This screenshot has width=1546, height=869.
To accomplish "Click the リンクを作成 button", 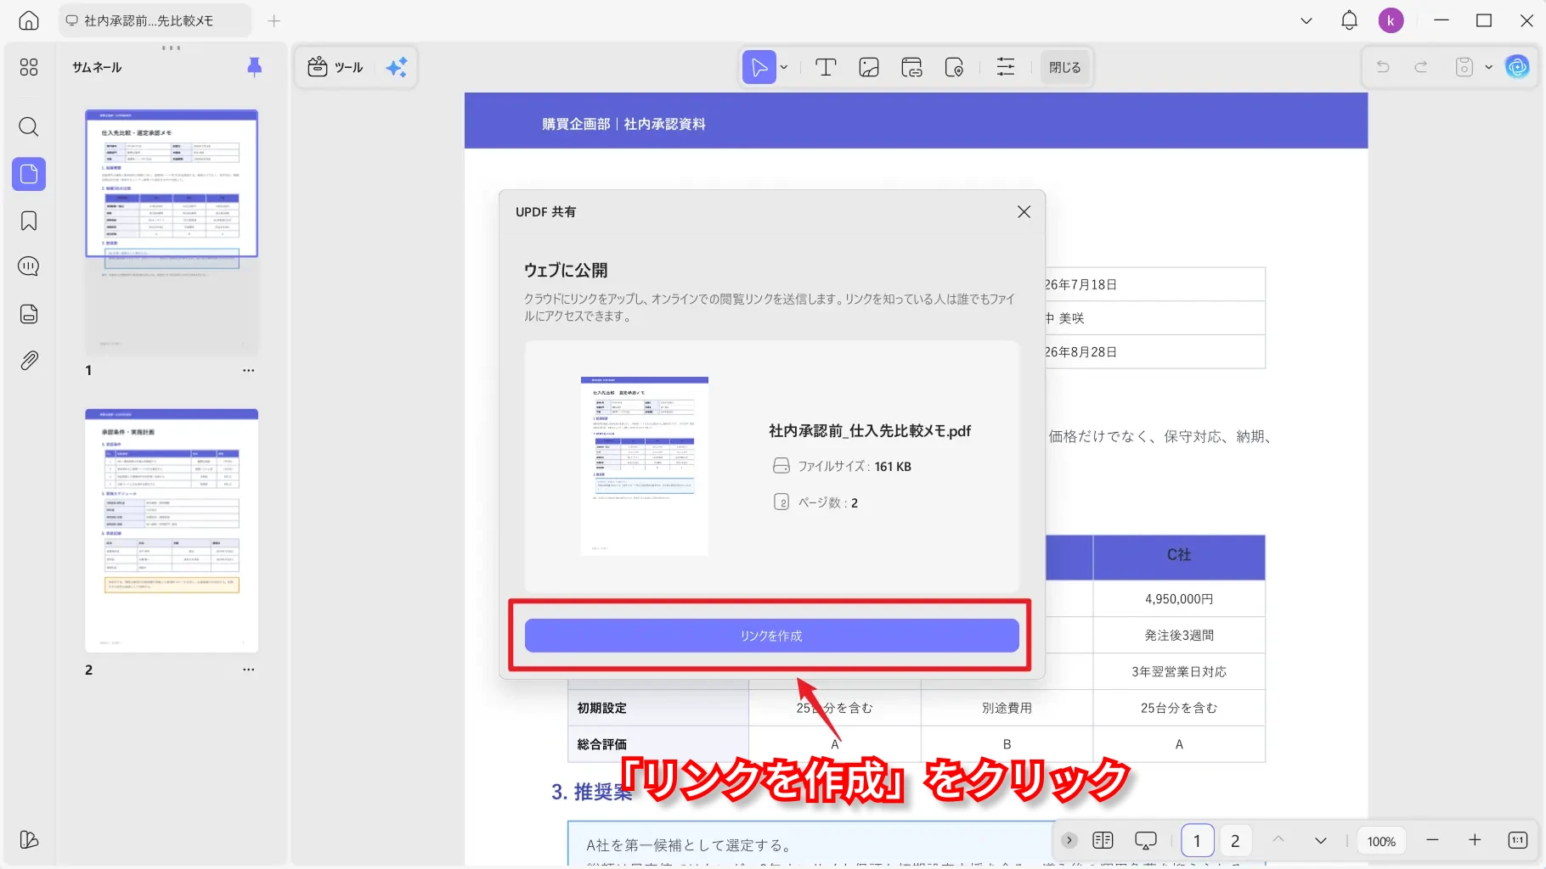I will (771, 636).
